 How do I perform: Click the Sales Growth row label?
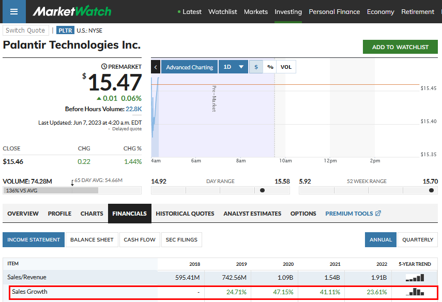point(29,292)
